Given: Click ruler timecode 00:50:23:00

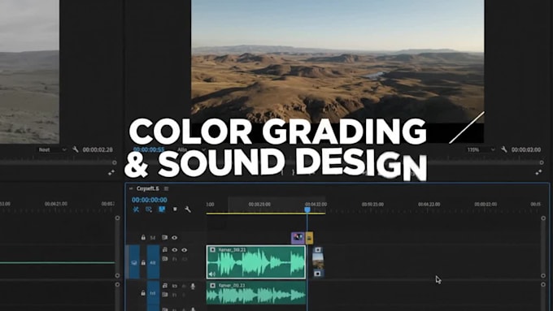Looking at the screenshot, I should 372,205.
